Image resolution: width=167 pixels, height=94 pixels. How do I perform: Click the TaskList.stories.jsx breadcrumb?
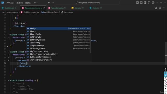pos(31,12)
